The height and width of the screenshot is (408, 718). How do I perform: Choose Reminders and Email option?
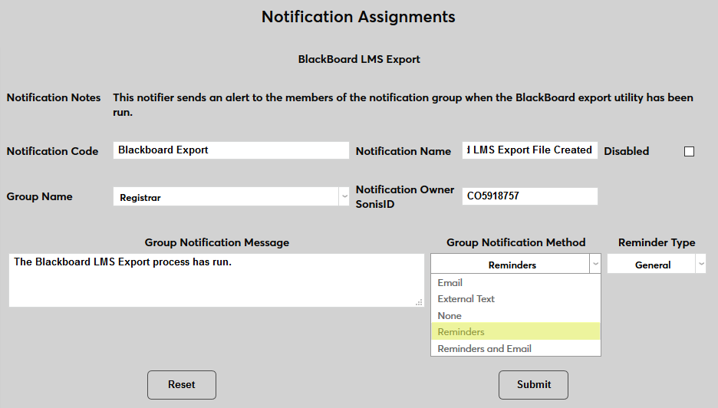coord(515,348)
